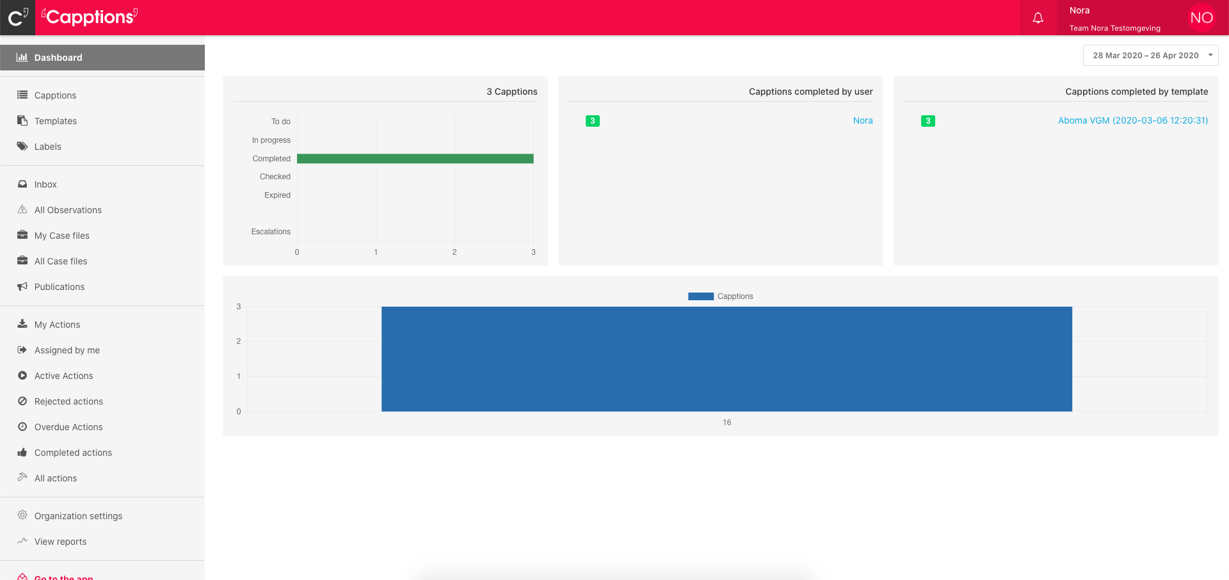The height and width of the screenshot is (580, 1229).
Task: Open Assigned by me
Action: click(x=102, y=350)
